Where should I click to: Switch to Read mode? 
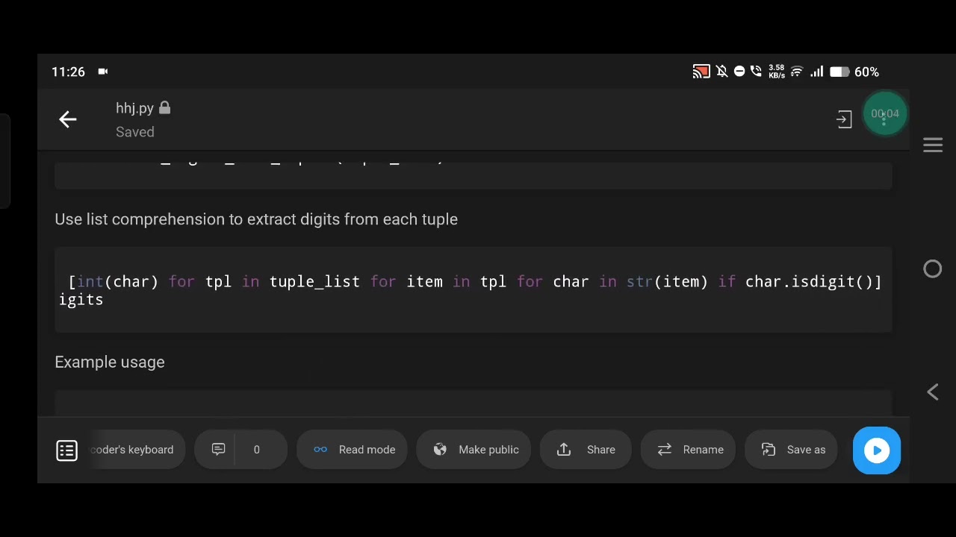click(x=352, y=450)
